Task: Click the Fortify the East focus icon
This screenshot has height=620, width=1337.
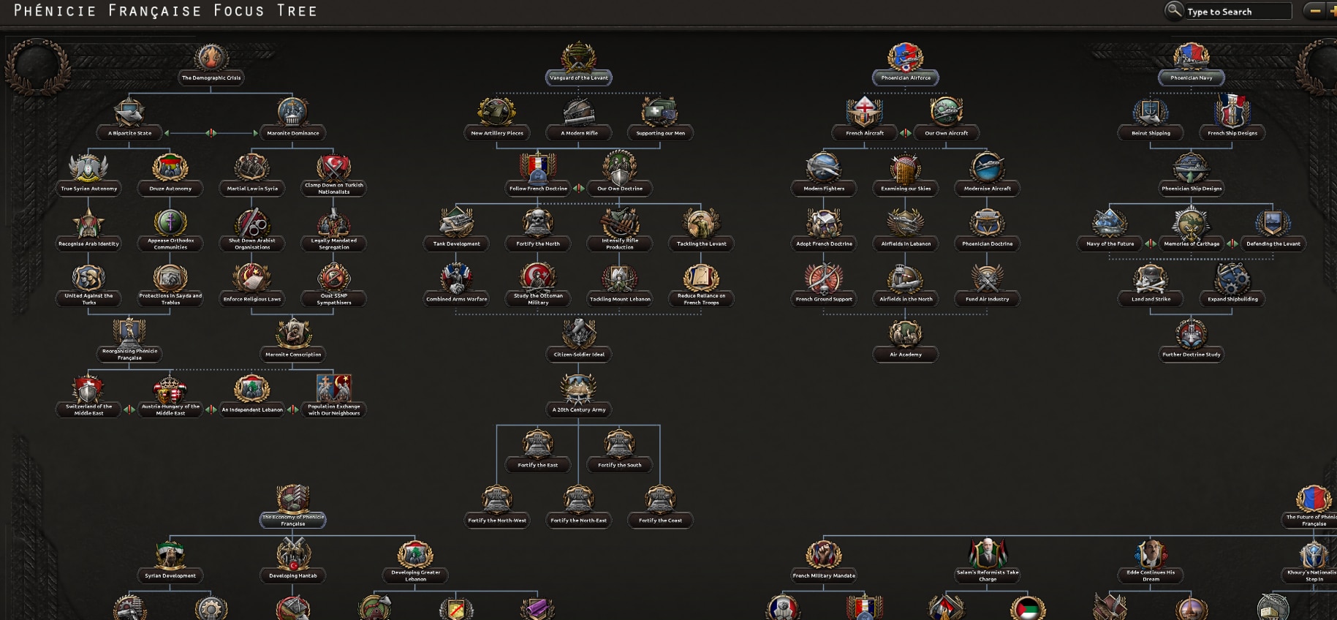Action: click(538, 444)
